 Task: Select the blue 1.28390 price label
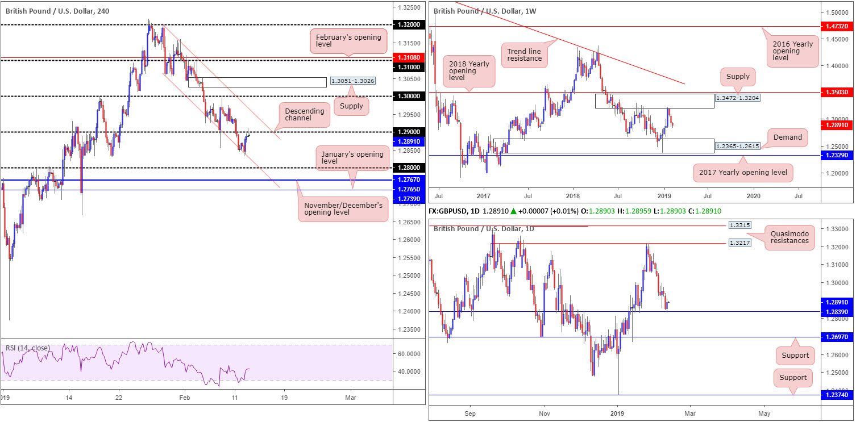click(x=838, y=312)
